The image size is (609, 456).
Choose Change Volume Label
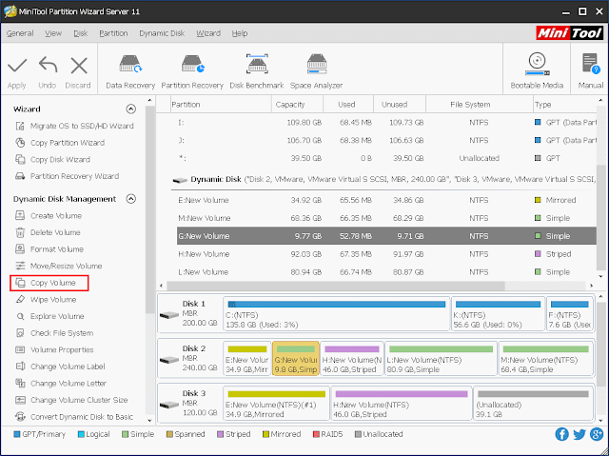(61, 367)
